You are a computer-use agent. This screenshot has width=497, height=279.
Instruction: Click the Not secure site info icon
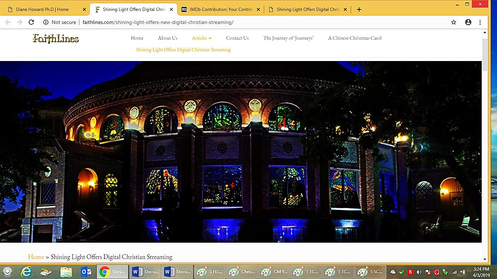[x=46, y=22]
